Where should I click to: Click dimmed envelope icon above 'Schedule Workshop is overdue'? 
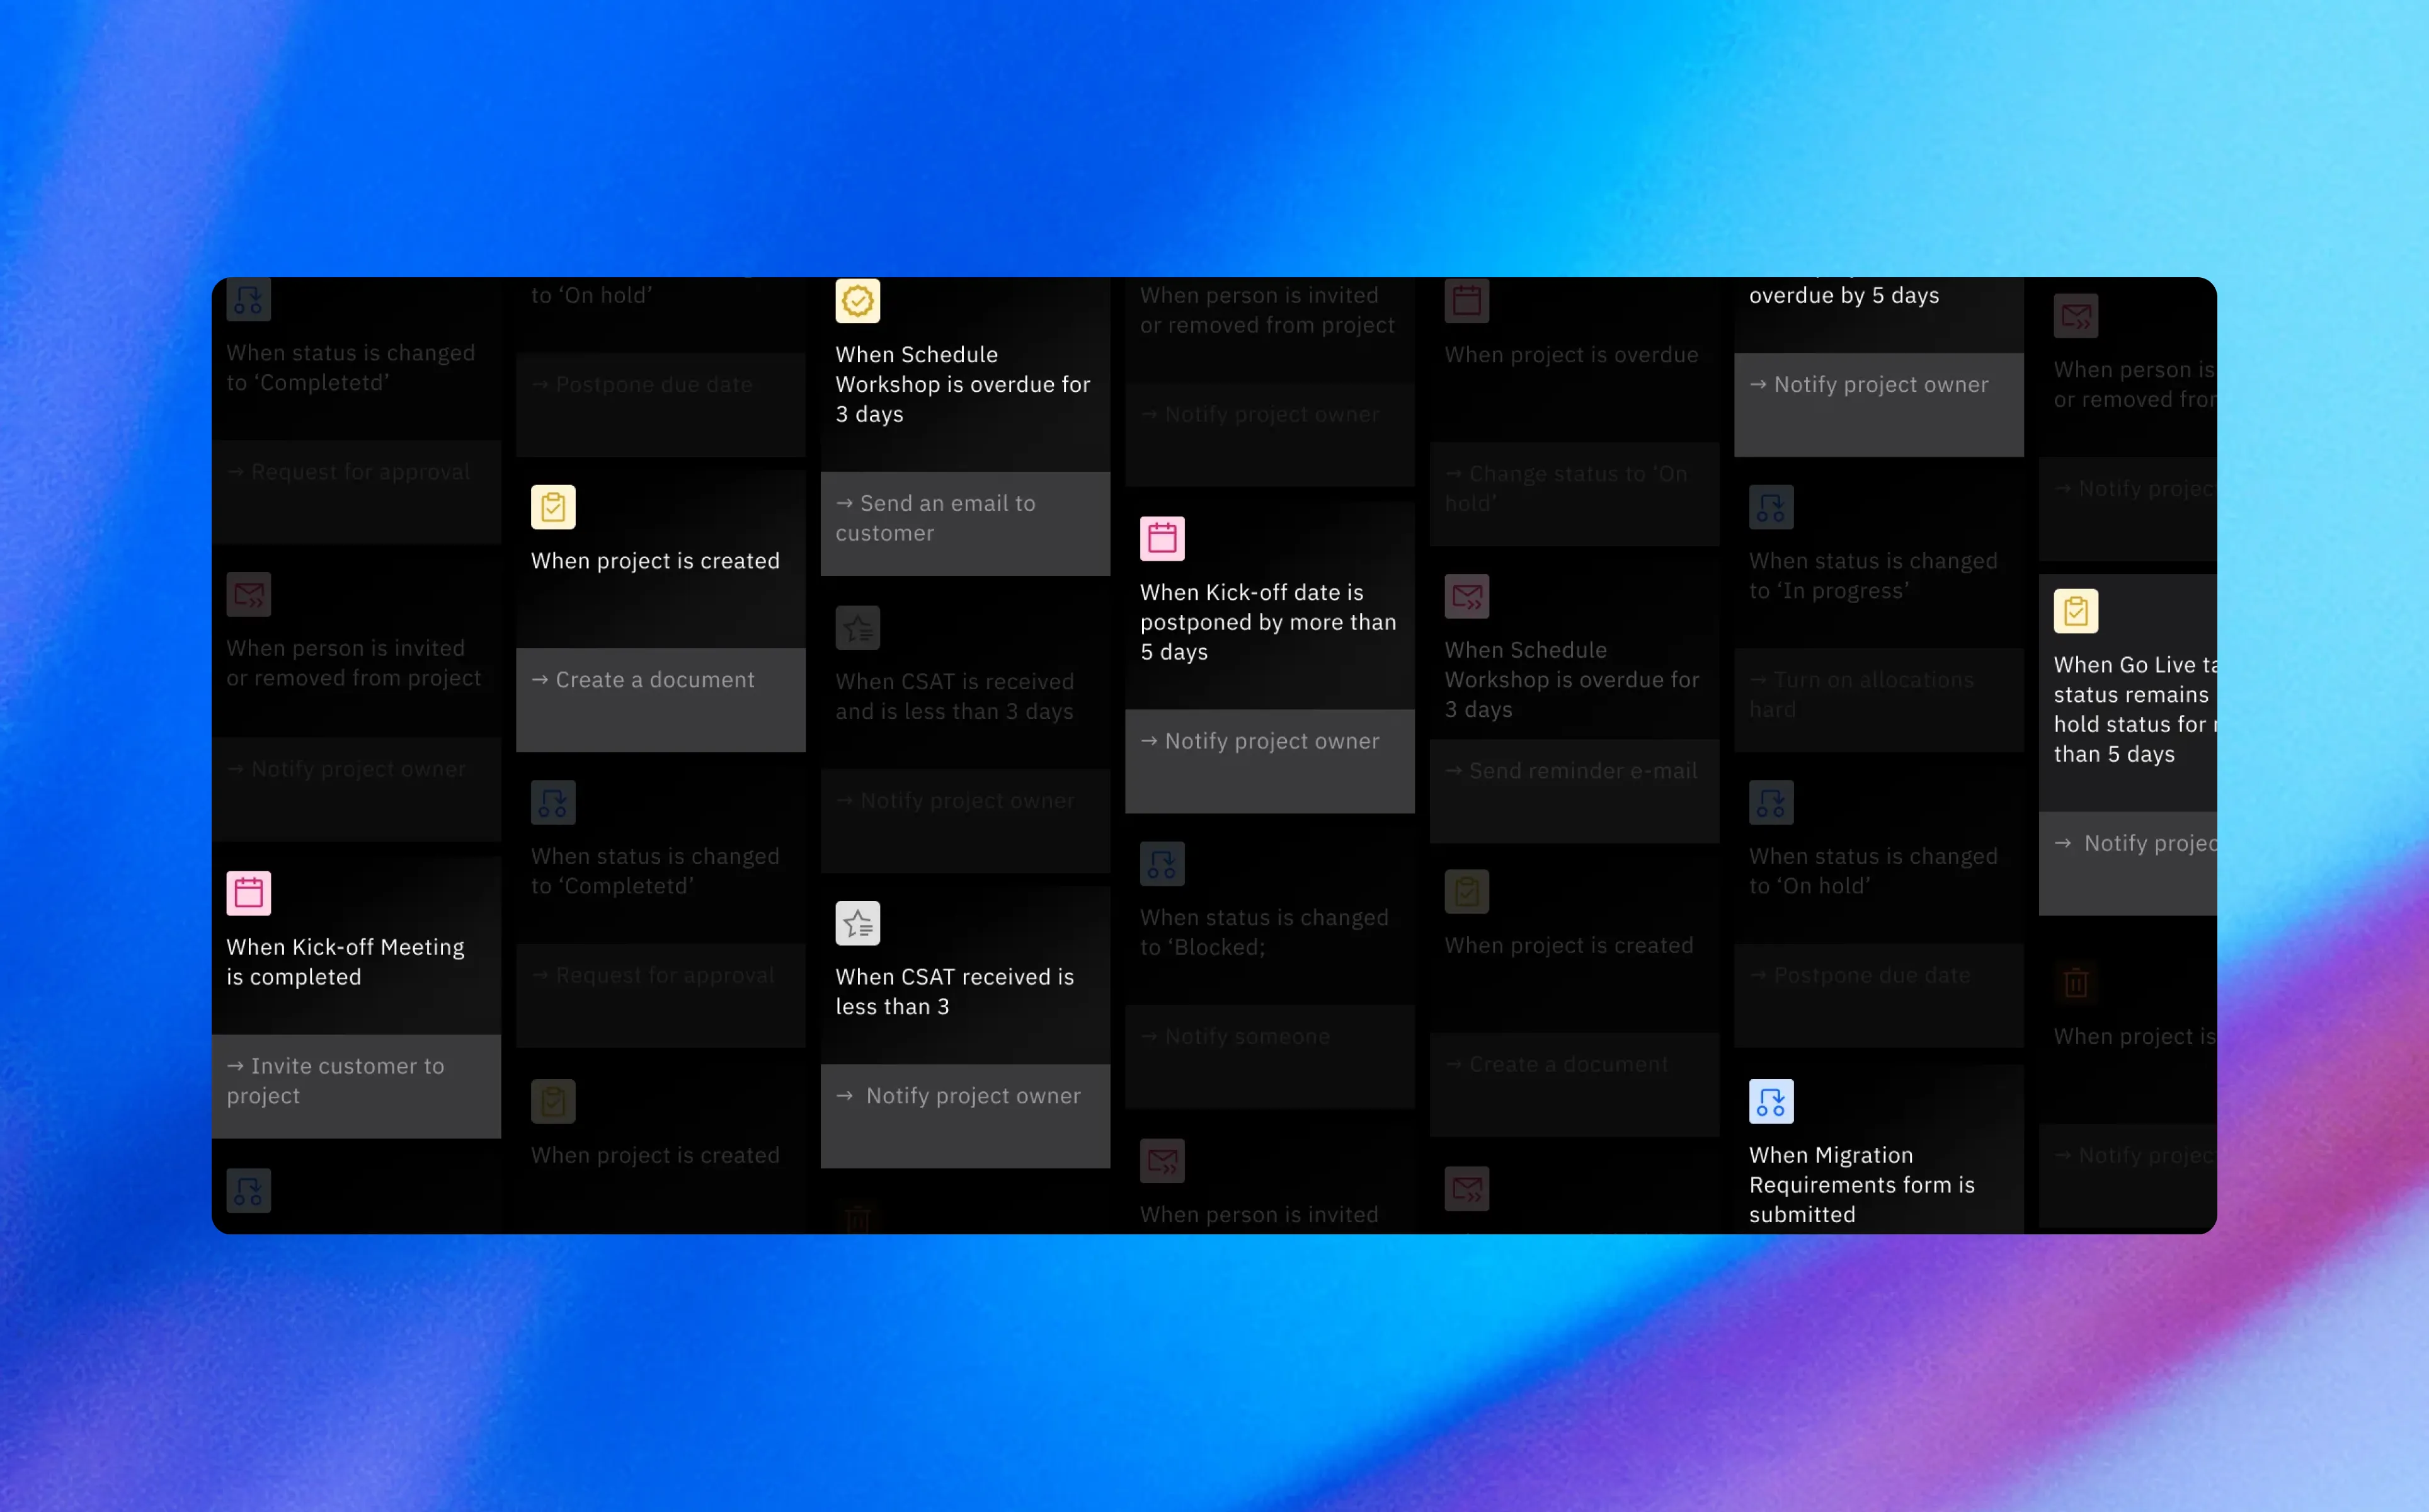click(1466, 597)
